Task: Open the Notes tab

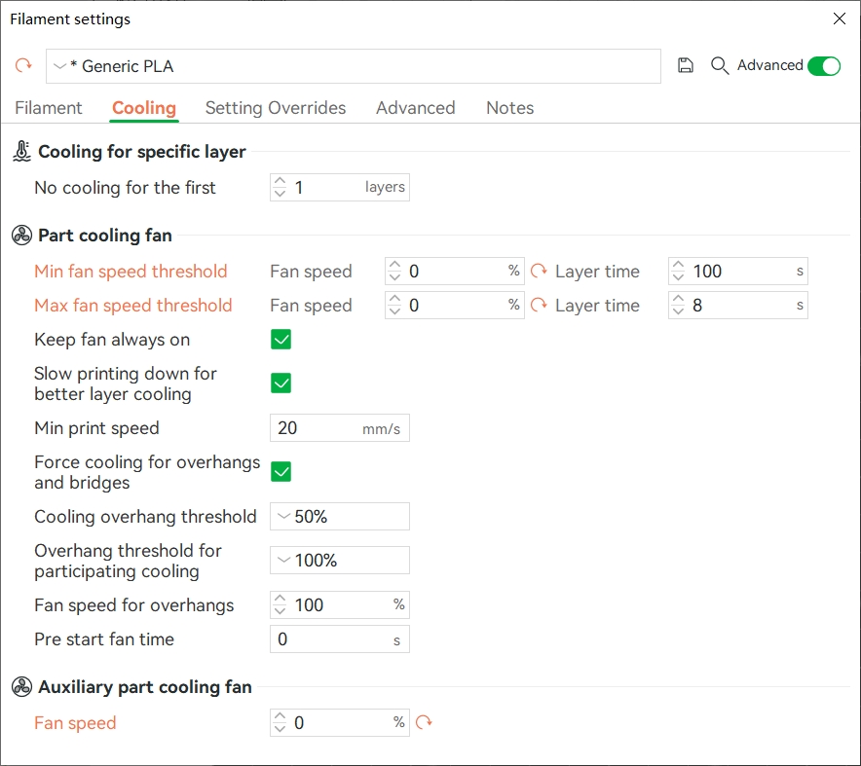Action: tap(509, 107)
